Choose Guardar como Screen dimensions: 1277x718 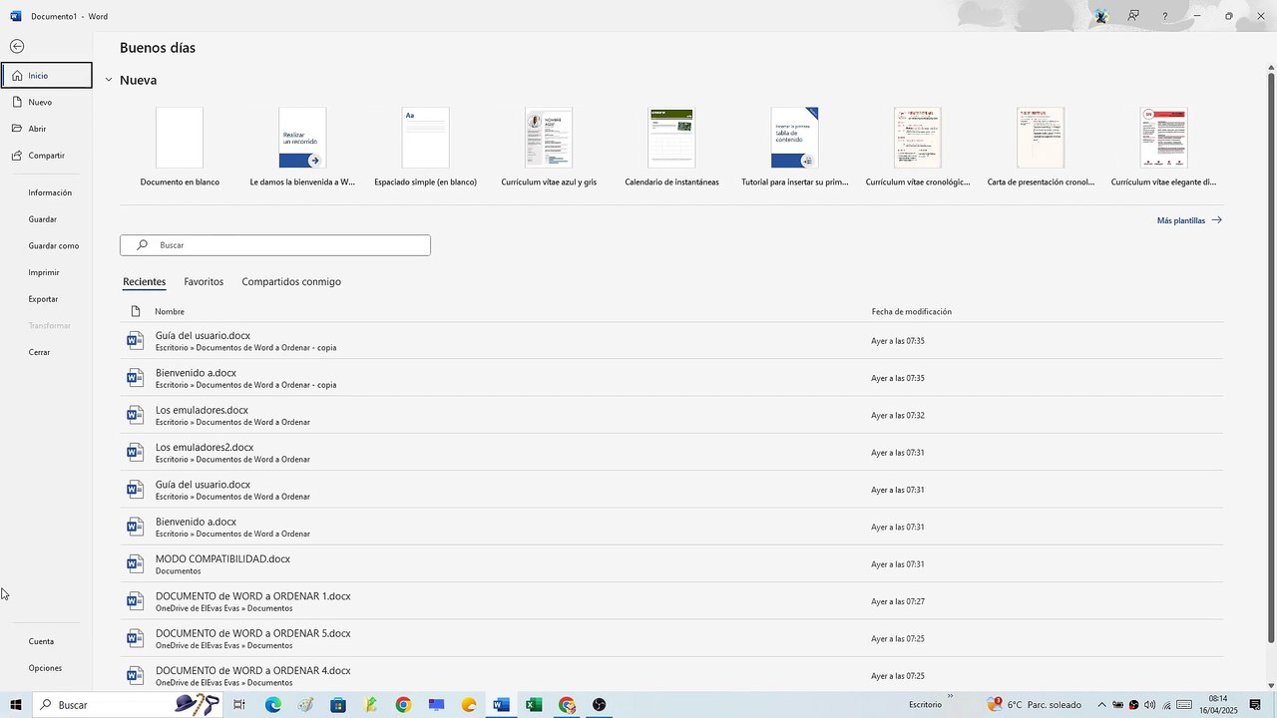54,245
